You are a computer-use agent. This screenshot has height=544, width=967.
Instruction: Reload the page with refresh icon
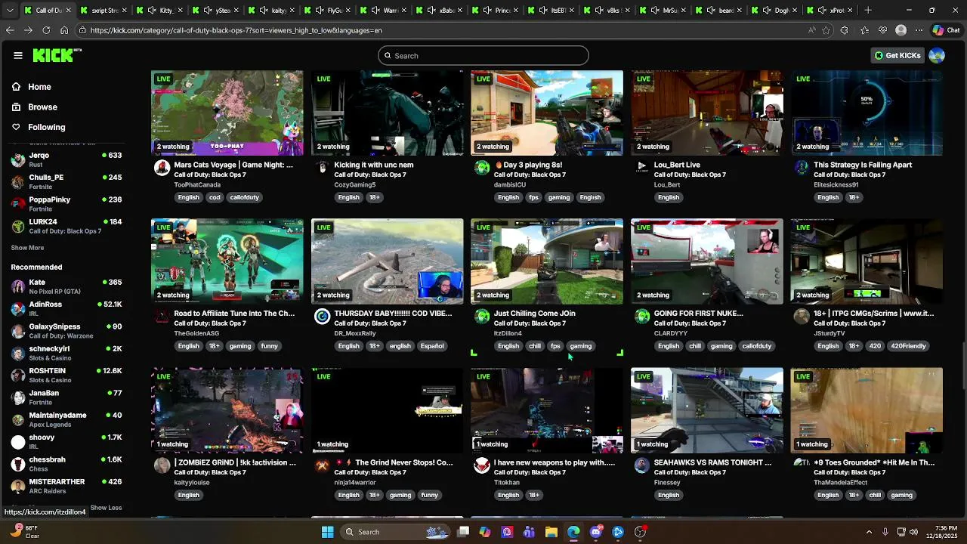[x=46, y=30]
